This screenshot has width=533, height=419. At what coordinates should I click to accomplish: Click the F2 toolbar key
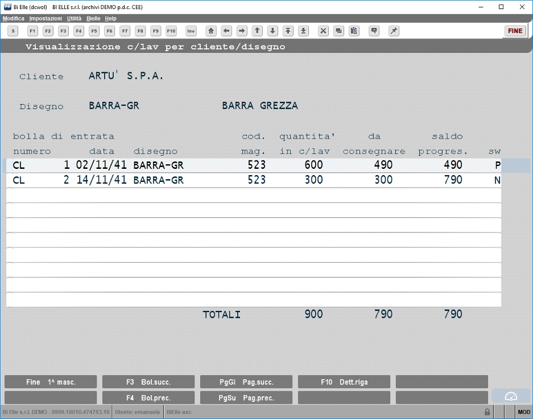pos(48,31)
